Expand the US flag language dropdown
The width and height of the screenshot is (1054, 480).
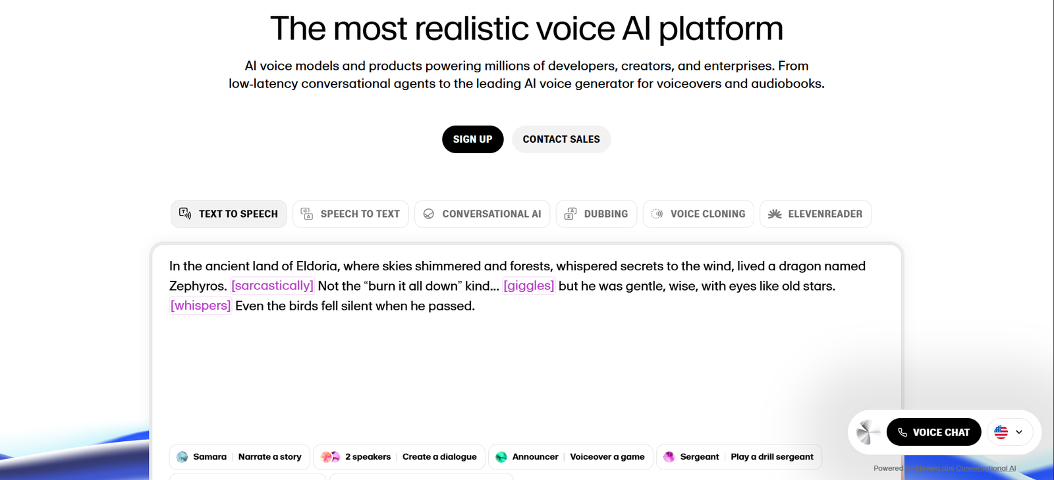point(1010,432)
